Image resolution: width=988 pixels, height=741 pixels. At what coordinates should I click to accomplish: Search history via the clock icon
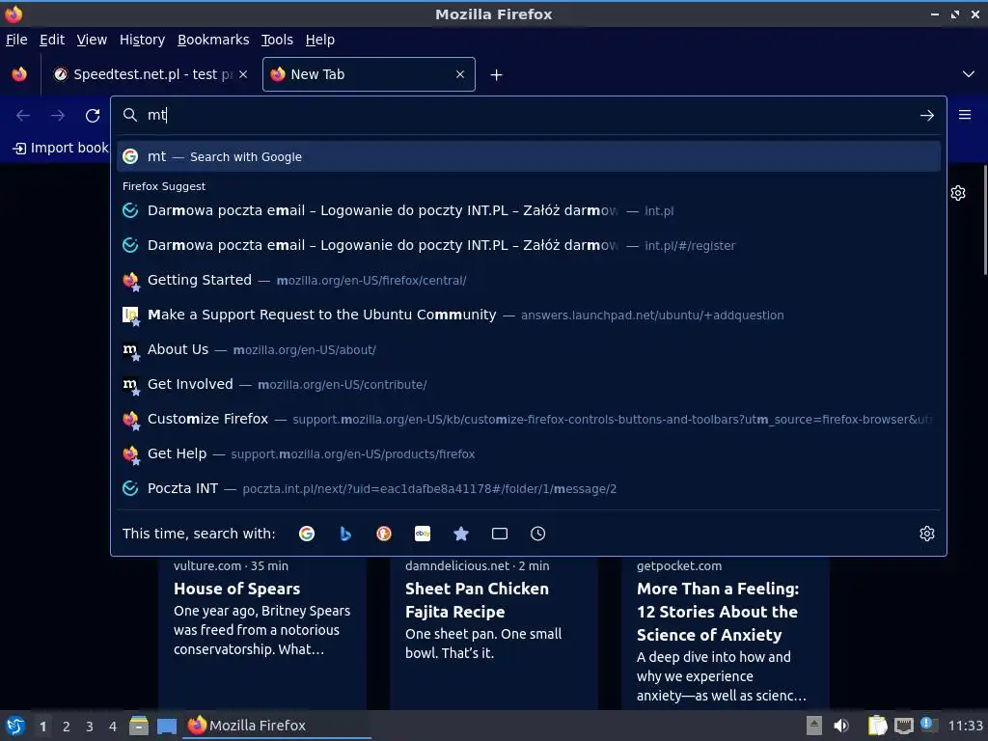click(538, 534)
